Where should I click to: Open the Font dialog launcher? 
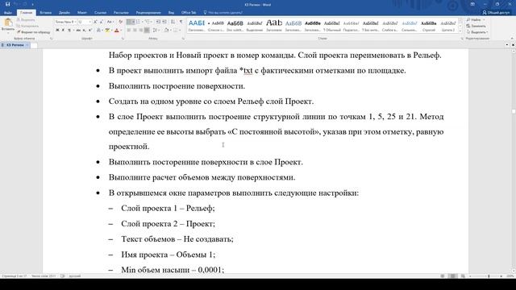[123, 39]
